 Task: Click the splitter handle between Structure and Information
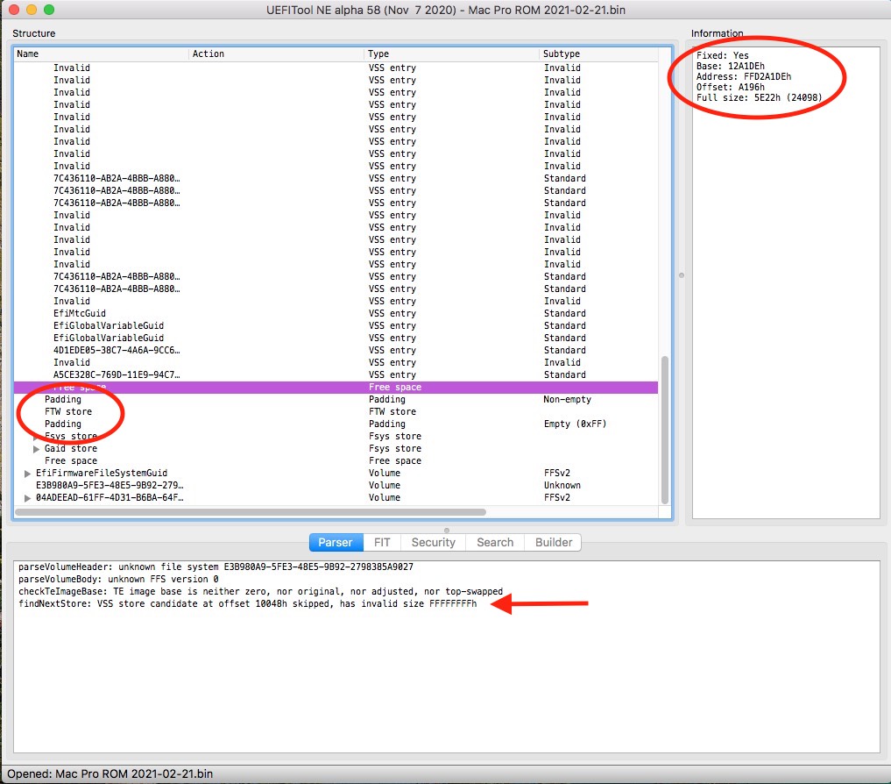pos(682,275)
